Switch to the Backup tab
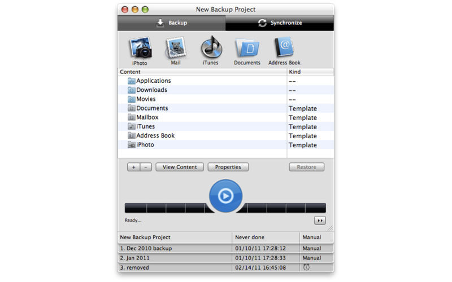452x282 pixels. pos(171,23)
